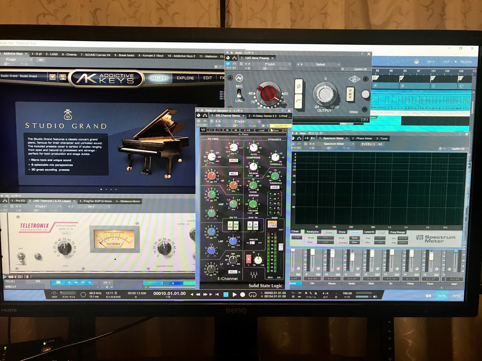Flip the MIC/LINE switch on Neve Preamp

pyautogui.click(x=239, y=94)
